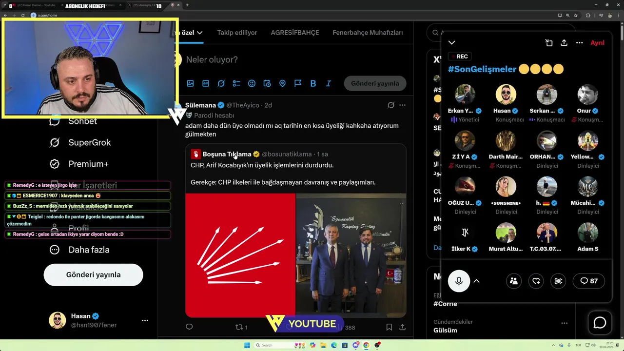
Task: Open Chrome extensions puzzle icon
Action: point(588,15)
